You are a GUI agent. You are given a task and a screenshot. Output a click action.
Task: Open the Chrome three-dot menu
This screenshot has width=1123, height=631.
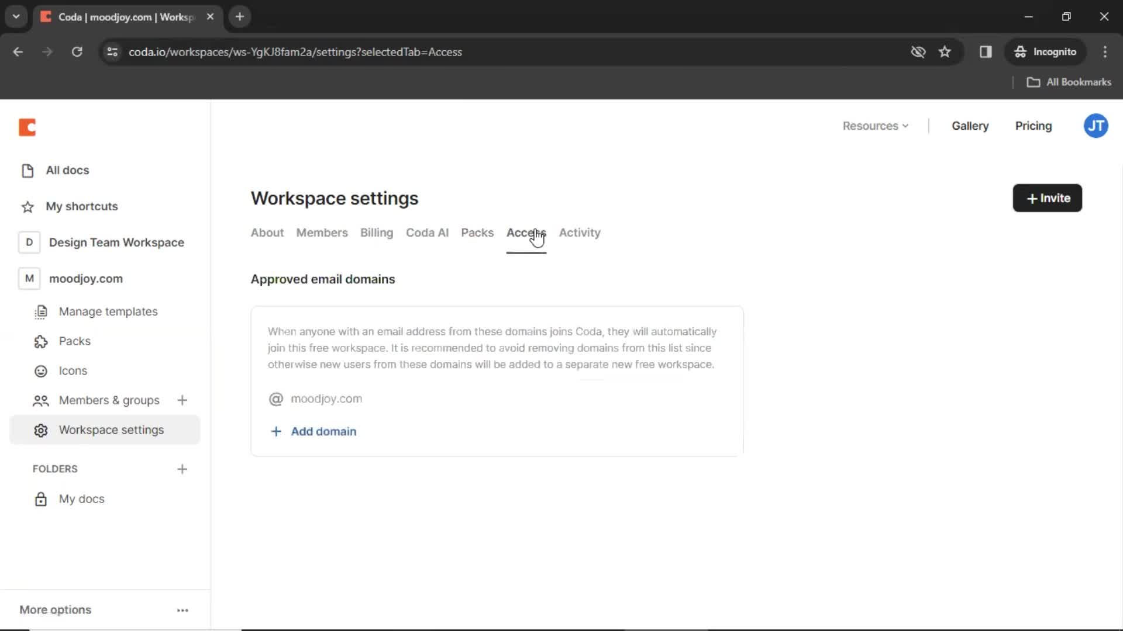[1105, 52]
